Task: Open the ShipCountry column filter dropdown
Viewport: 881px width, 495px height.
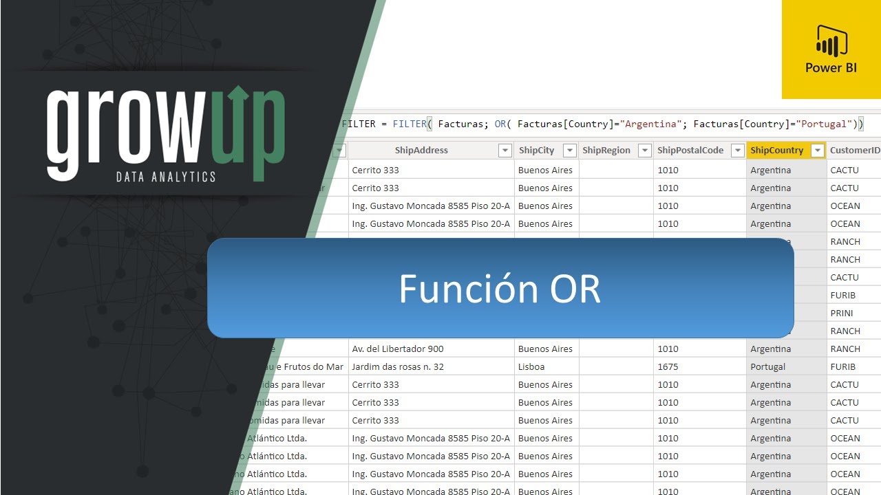Action: coord(818,151)
